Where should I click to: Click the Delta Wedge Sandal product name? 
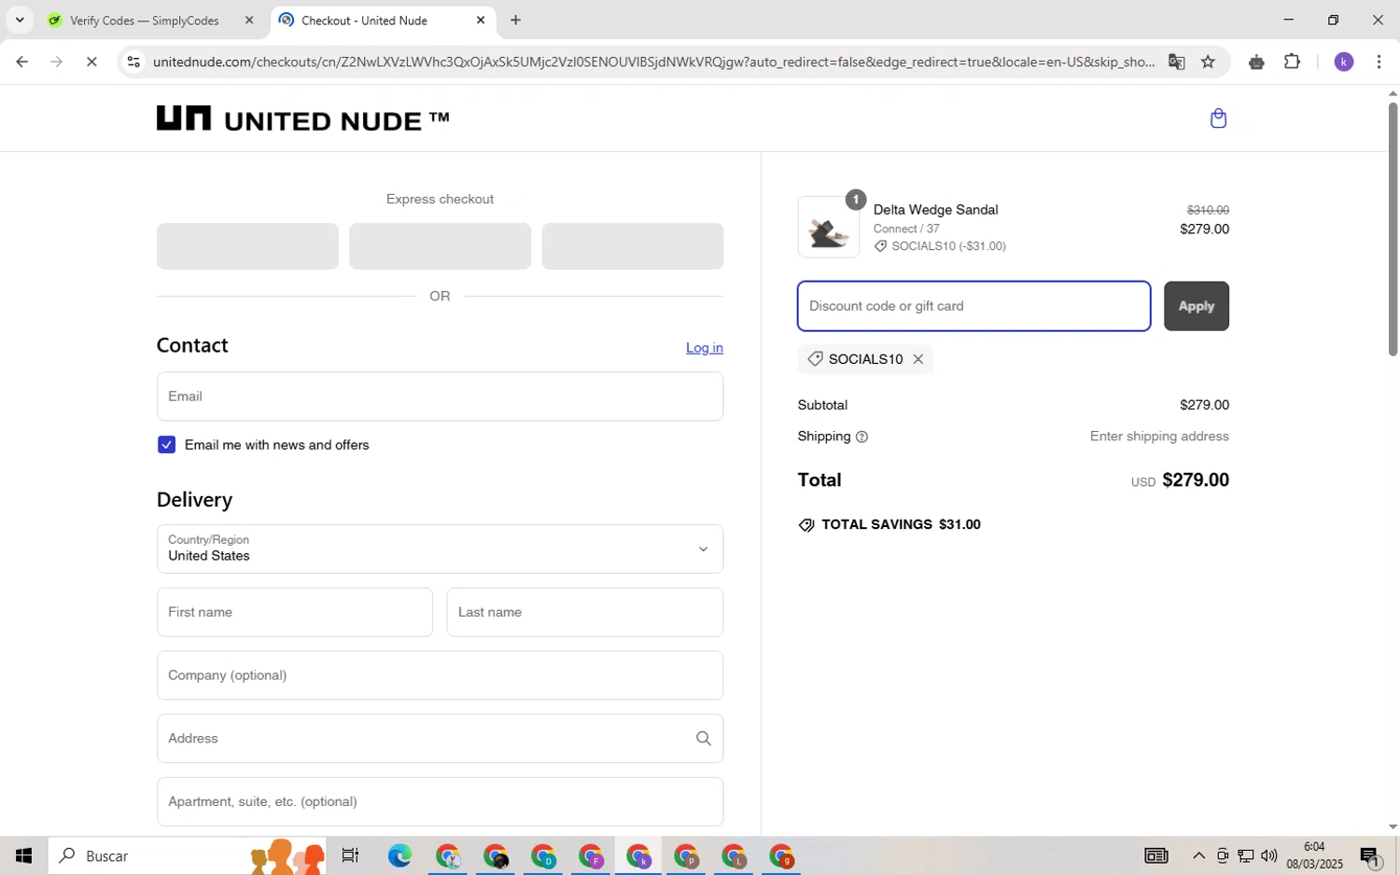click(935, 210)
